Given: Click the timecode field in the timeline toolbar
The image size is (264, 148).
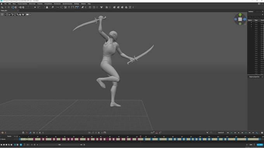Looking at the screenshot, I should pyautogui.click(x=221, y=133).
